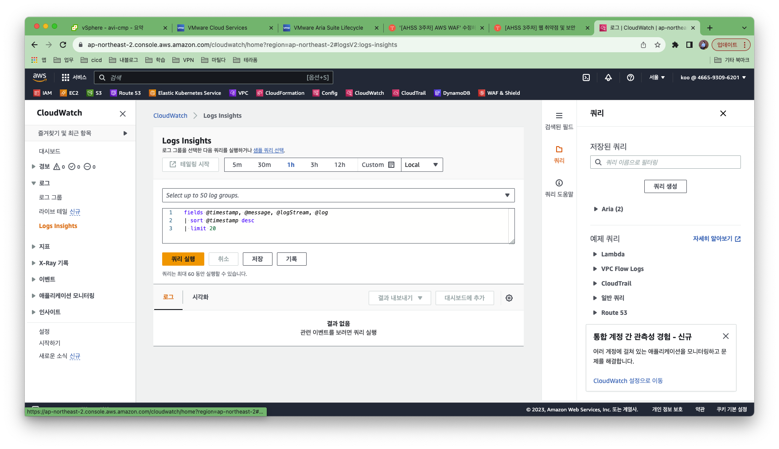Open the query history
Viewport: 779px width, 449px height.
[x=292, y=259]
